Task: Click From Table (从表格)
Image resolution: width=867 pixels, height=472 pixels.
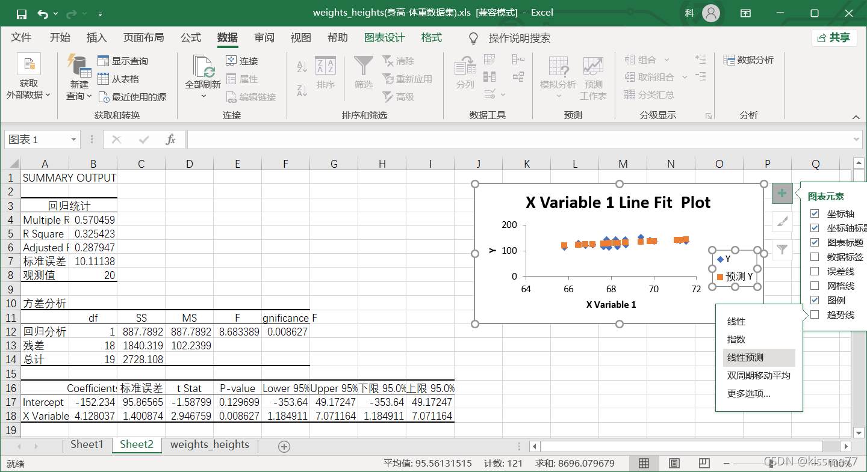Action: [119, 79]
